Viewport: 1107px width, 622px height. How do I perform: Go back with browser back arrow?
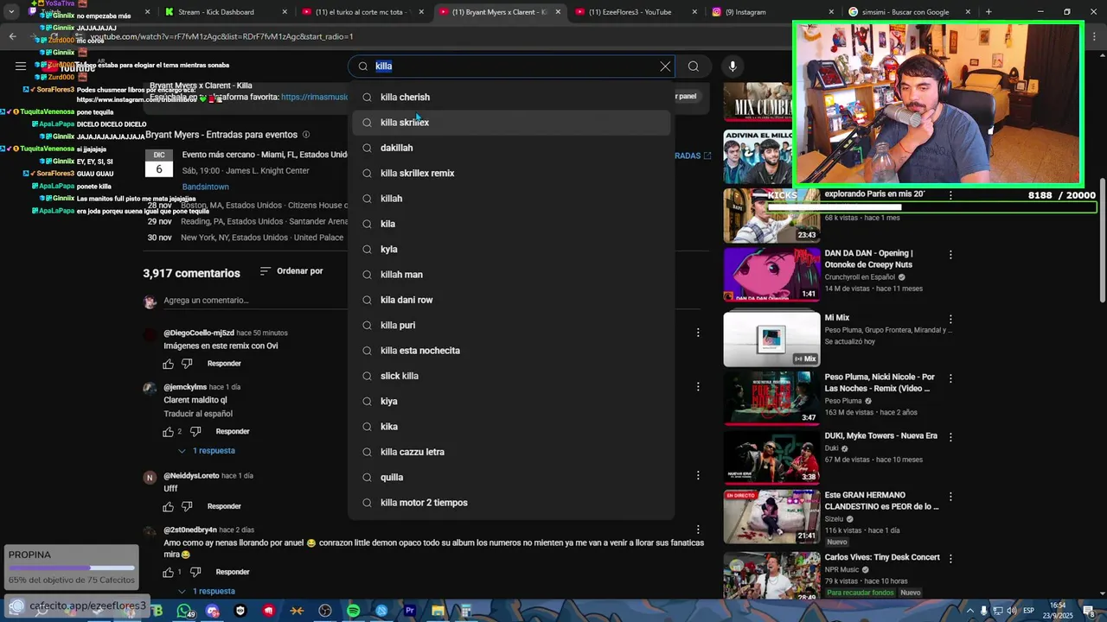click(12, 36)
